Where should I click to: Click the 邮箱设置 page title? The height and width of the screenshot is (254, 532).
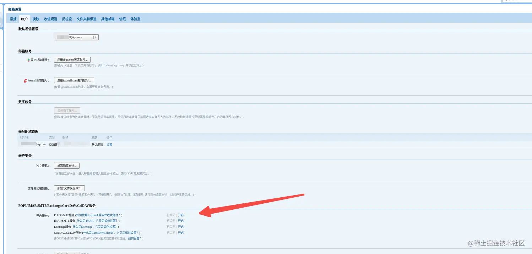coord(15,9)
